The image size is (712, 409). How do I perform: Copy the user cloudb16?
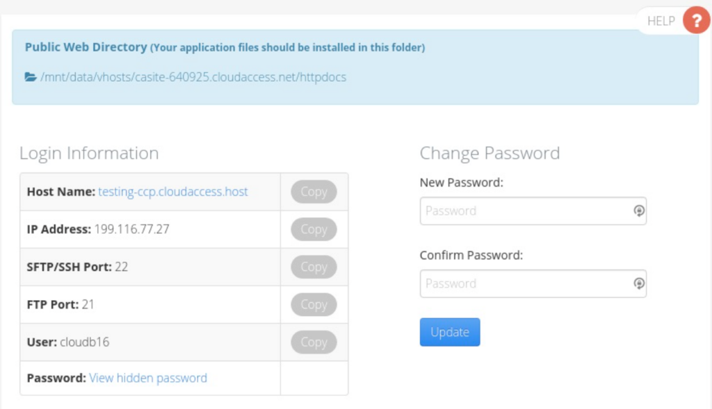(313, 342)
